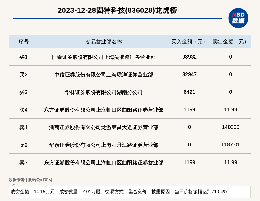Click 华林证券股份有限公司湖南分公司
The image size is (260, 201).
pos(104,92)
